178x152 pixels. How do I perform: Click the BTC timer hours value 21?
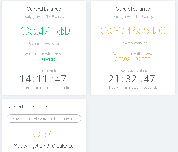[114, 79]
